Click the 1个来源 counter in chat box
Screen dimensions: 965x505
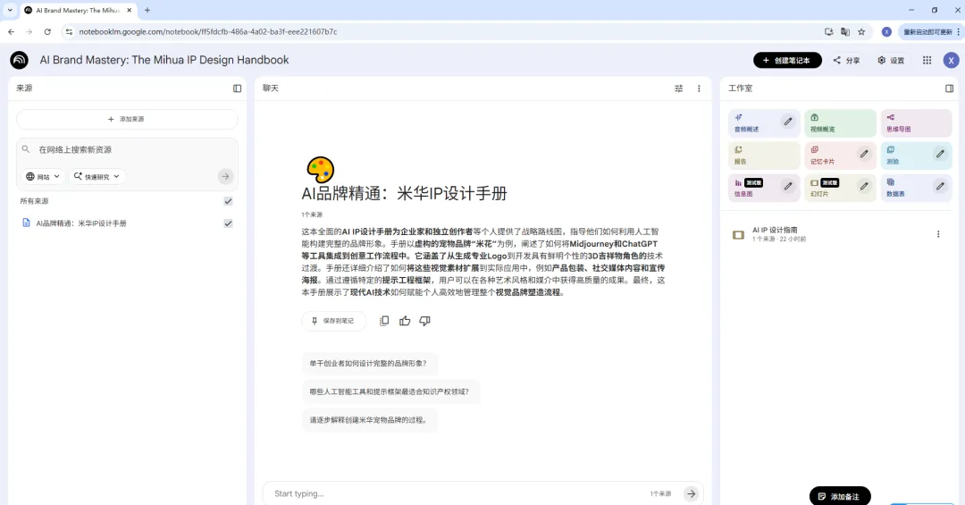click(x=660, y=493)
